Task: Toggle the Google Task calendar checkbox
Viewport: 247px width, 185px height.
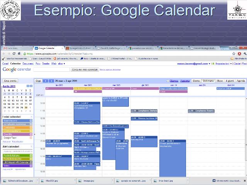Action: click(x=31, y=138)
